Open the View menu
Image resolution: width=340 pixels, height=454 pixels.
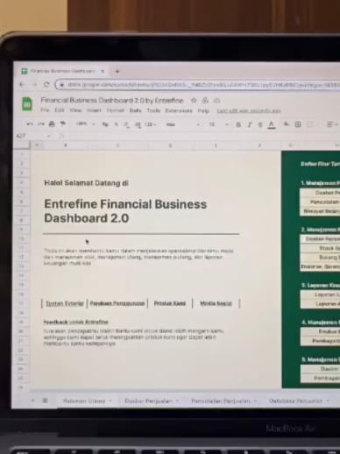75,110
